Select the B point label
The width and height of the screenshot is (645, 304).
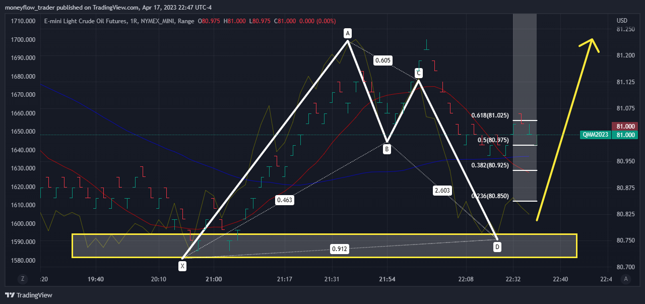pos(386,149)
